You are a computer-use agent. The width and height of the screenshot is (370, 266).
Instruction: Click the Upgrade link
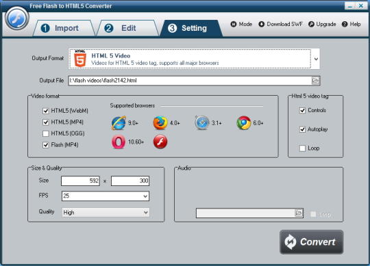(x=322, y=24)
